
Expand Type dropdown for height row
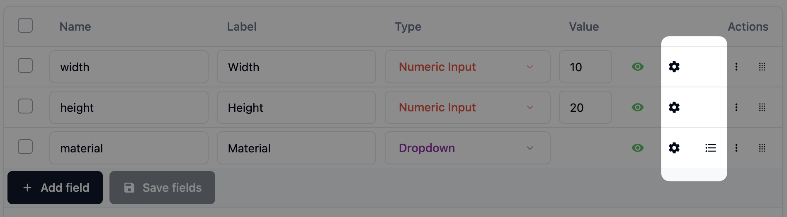(x=467, y=107)
